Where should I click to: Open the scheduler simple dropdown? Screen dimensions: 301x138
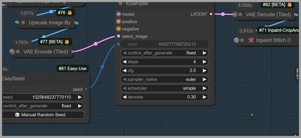click(164, 88)
